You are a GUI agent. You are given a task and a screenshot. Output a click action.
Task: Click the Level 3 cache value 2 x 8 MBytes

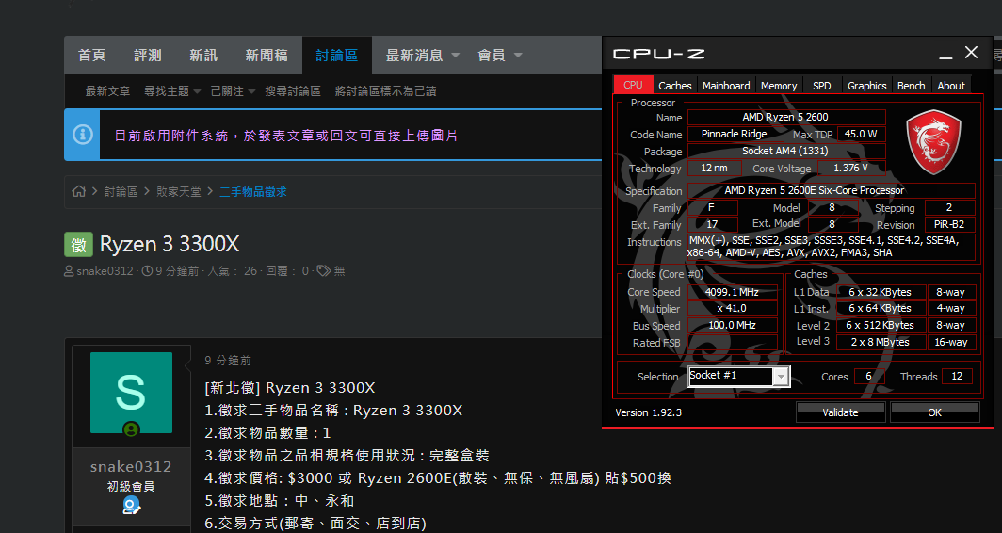[881, 342]
